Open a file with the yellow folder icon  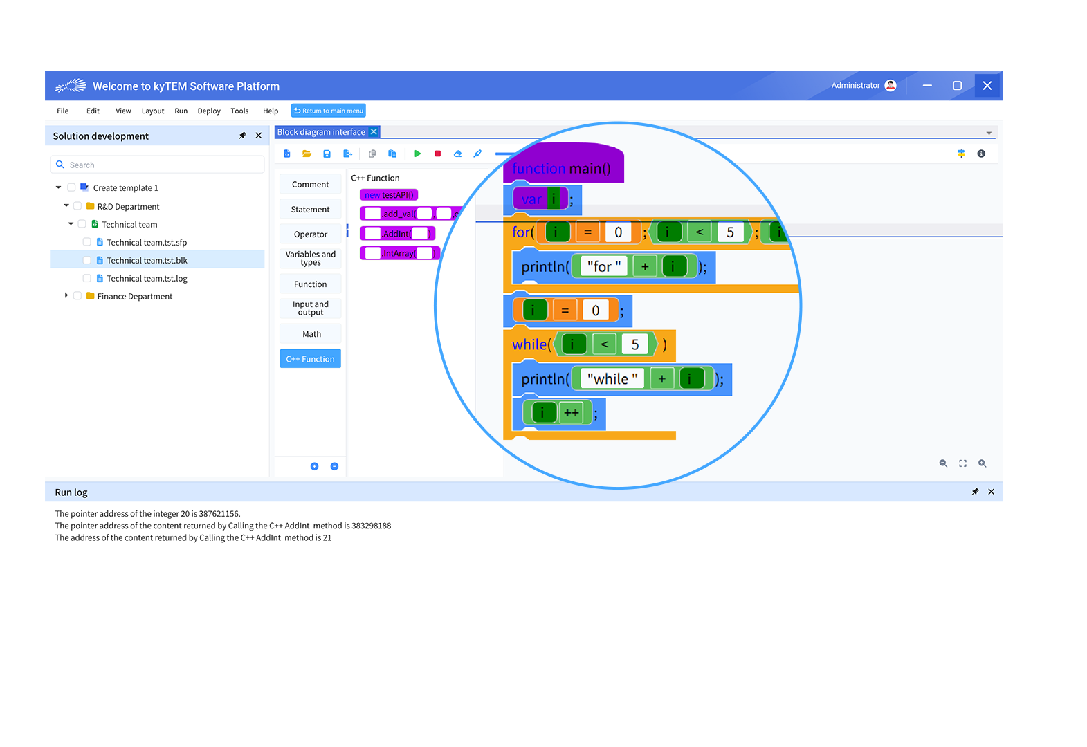pos(307,154)
